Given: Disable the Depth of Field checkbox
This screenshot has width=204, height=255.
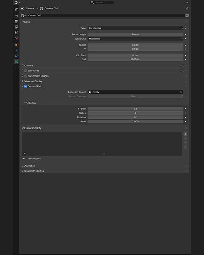Looking at the screenshot, I should click(25, 86).
